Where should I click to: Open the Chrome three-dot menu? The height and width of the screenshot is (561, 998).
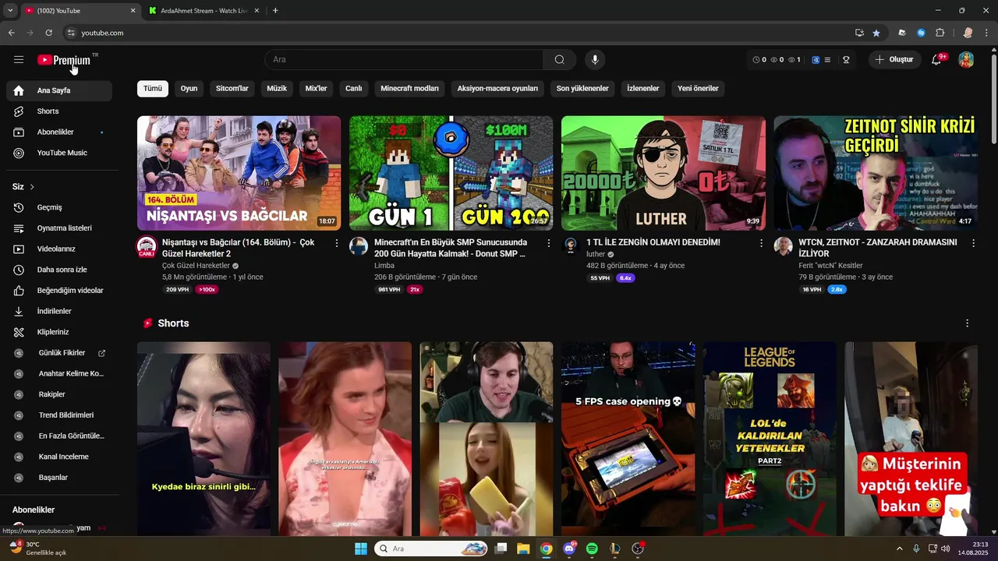tap(987, 33)
